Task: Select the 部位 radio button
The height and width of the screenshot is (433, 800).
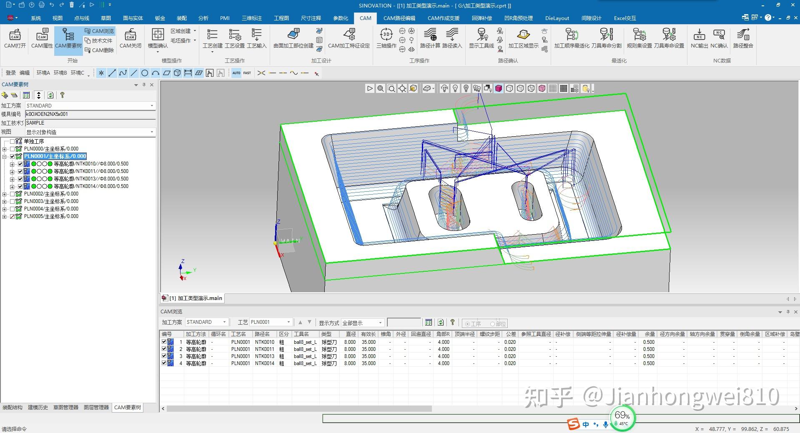Action: pos(493,324)
